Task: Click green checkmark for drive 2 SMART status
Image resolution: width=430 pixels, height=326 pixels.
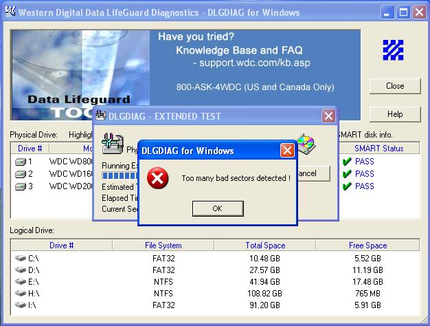Action: click(x=347, y=174)
